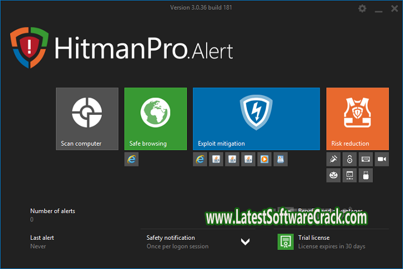Open settings with the gear icon
Viewport: 403px width, 269px height.
point(362,8)
